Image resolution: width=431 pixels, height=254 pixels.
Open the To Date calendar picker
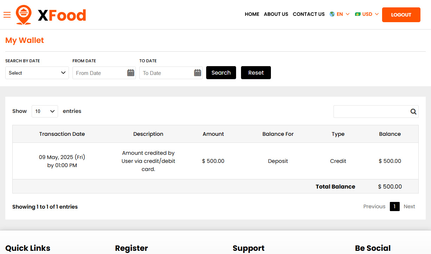(x=197, y=73)
